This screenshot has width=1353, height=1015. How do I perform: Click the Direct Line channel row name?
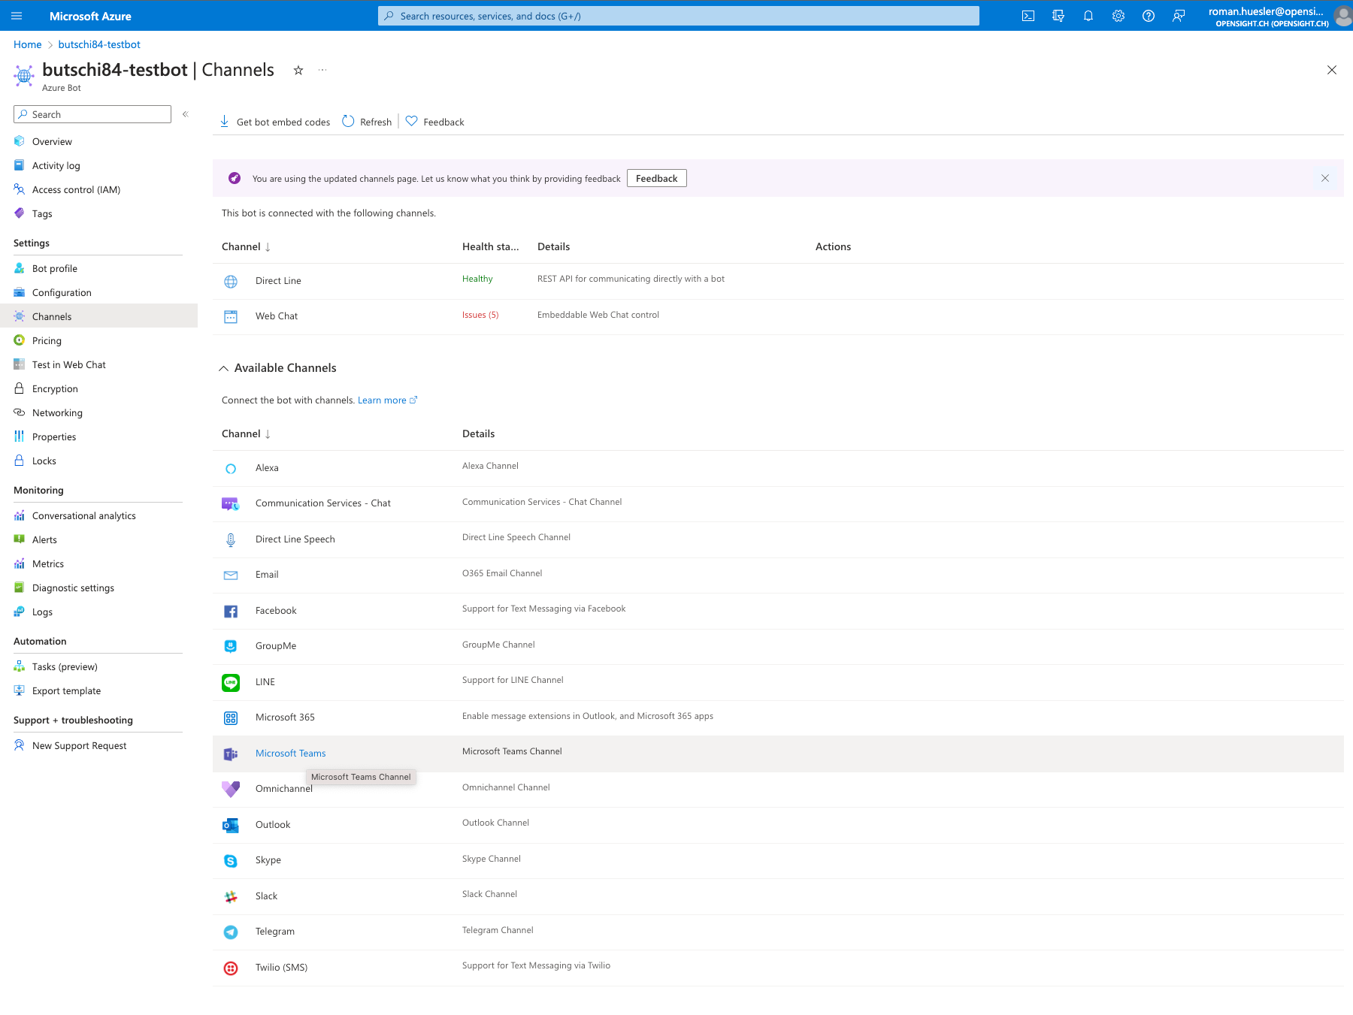tap(278, 281)
